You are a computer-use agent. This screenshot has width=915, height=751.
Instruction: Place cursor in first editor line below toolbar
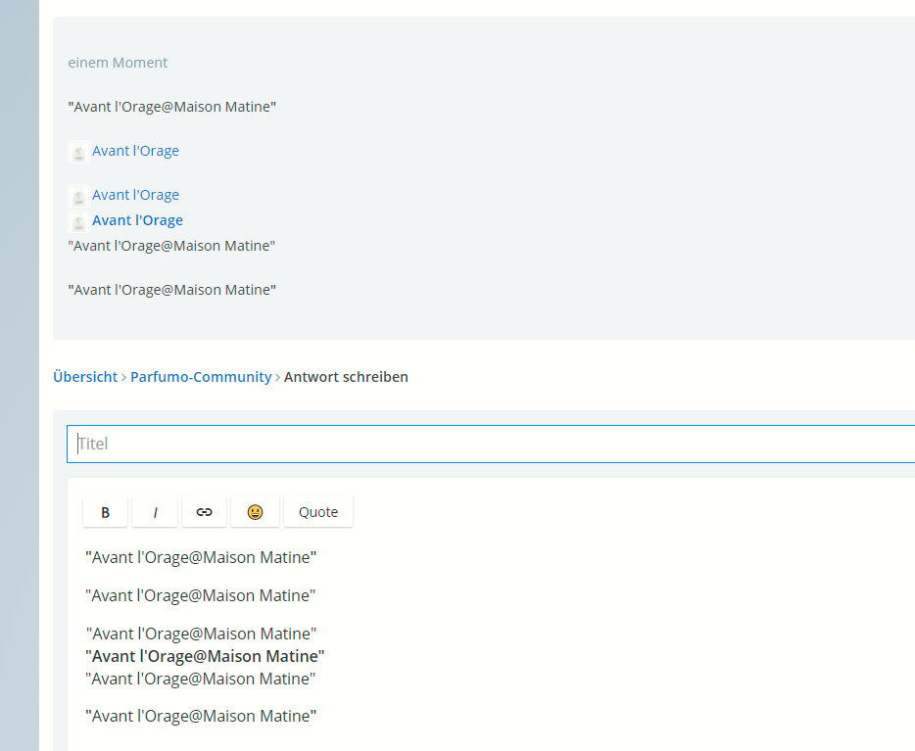201,557
